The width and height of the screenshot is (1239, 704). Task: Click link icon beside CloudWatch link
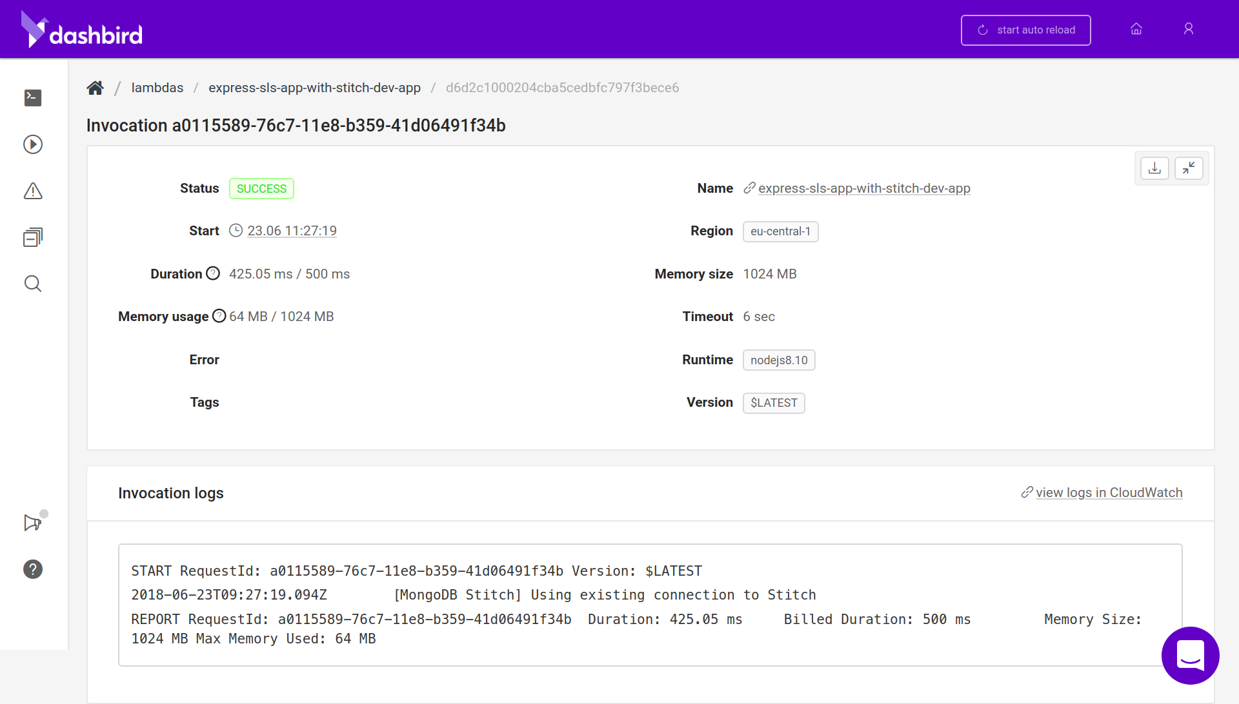[x=1027, y=493]
